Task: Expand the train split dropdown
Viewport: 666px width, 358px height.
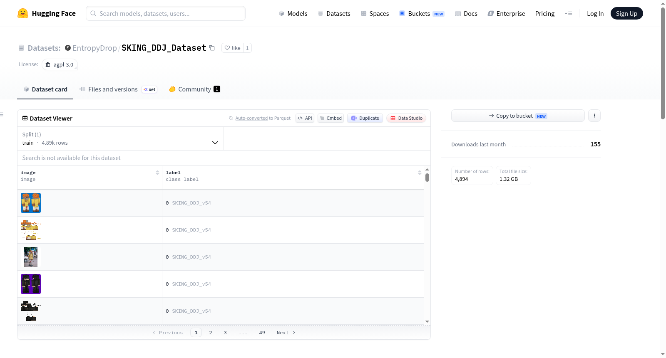Action: pyautogui.click(x=120, y=138)
